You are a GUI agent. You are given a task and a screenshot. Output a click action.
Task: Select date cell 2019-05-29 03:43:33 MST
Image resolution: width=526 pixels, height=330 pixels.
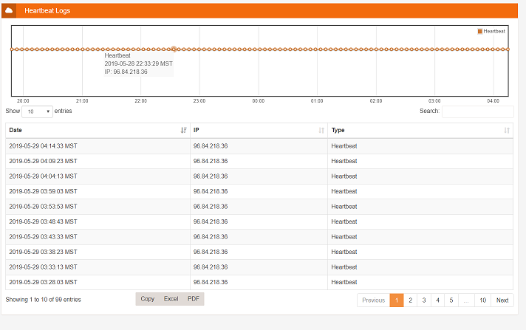(44, 236)
